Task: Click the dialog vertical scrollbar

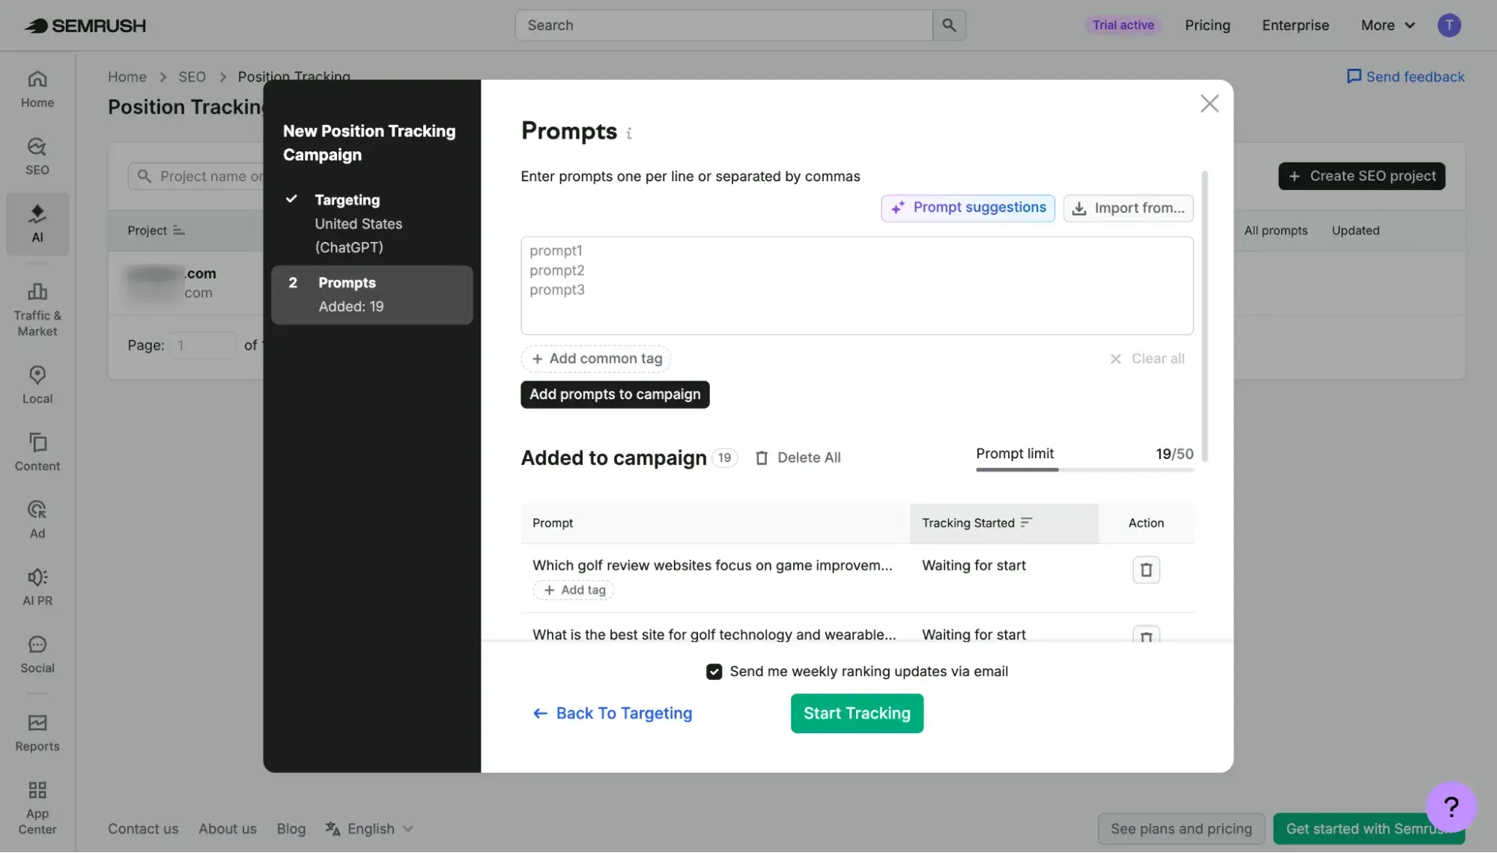Action: point(1204,316)
